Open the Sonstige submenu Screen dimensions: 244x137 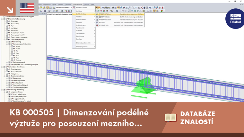pyautogui.click(x=84, y=39)
